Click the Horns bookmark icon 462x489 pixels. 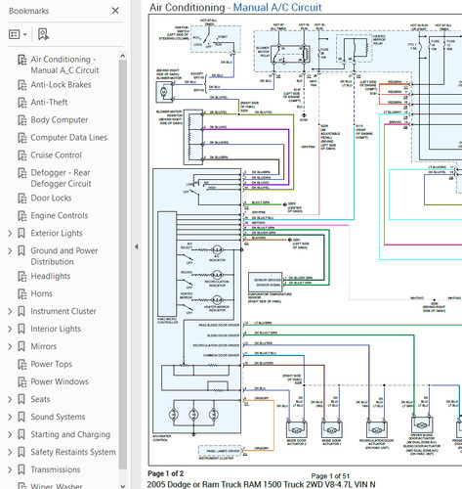(22, 293)
